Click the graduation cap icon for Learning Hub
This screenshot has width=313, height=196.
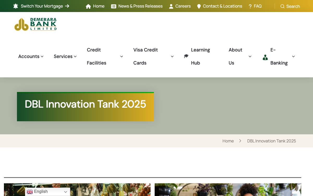pyautogui.click(x=186, y=56)
